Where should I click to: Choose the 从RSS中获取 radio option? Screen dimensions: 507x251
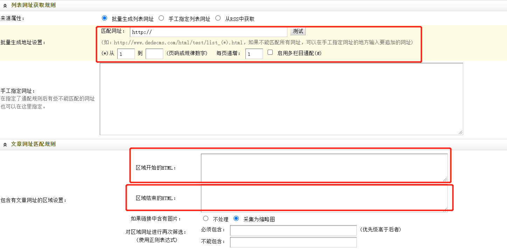218,18
